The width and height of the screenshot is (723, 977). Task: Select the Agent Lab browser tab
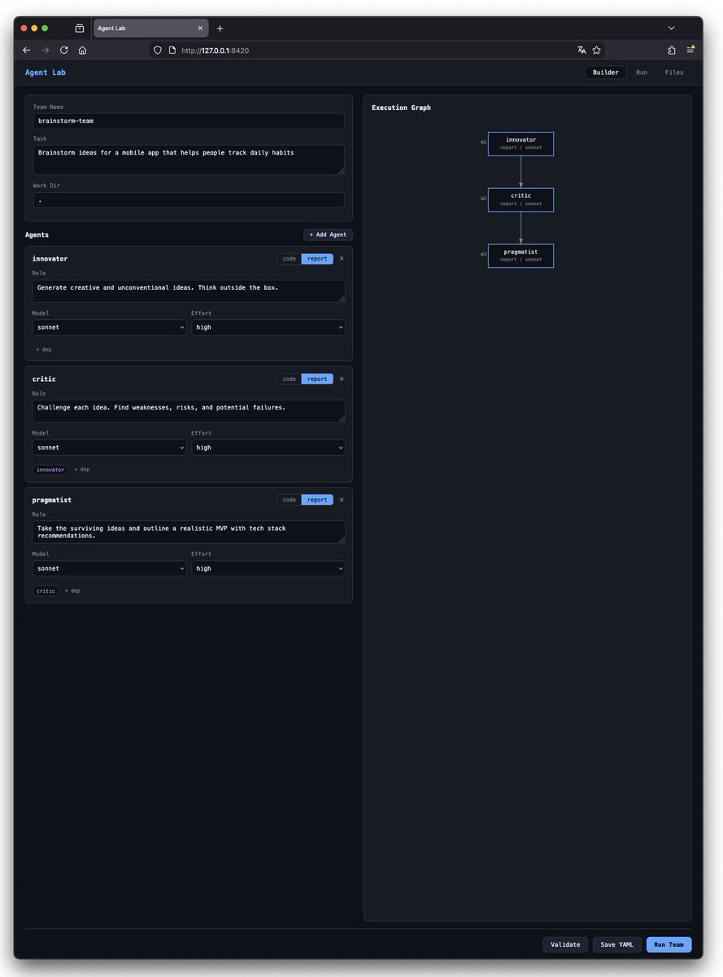(150, 28)
